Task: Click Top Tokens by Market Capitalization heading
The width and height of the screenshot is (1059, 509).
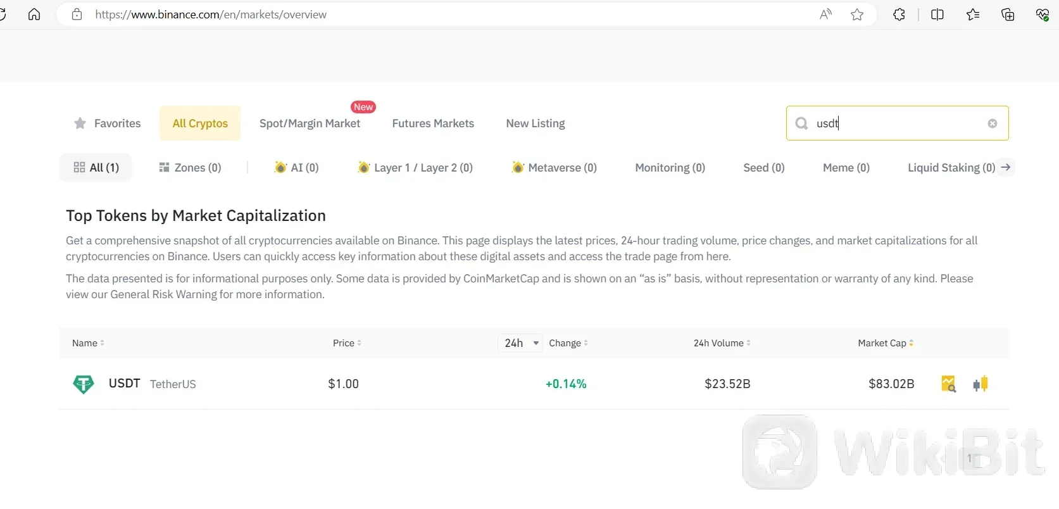Action: (x=196, y=216)
